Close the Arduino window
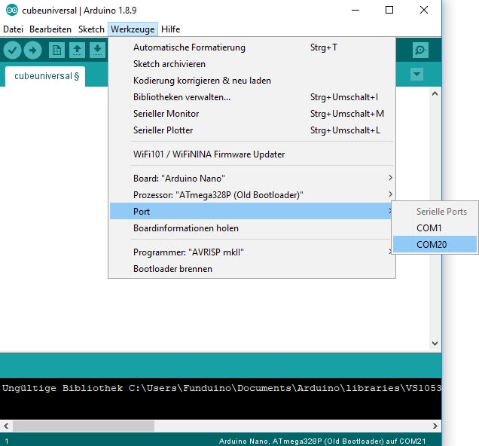 (x=424, y=10)
